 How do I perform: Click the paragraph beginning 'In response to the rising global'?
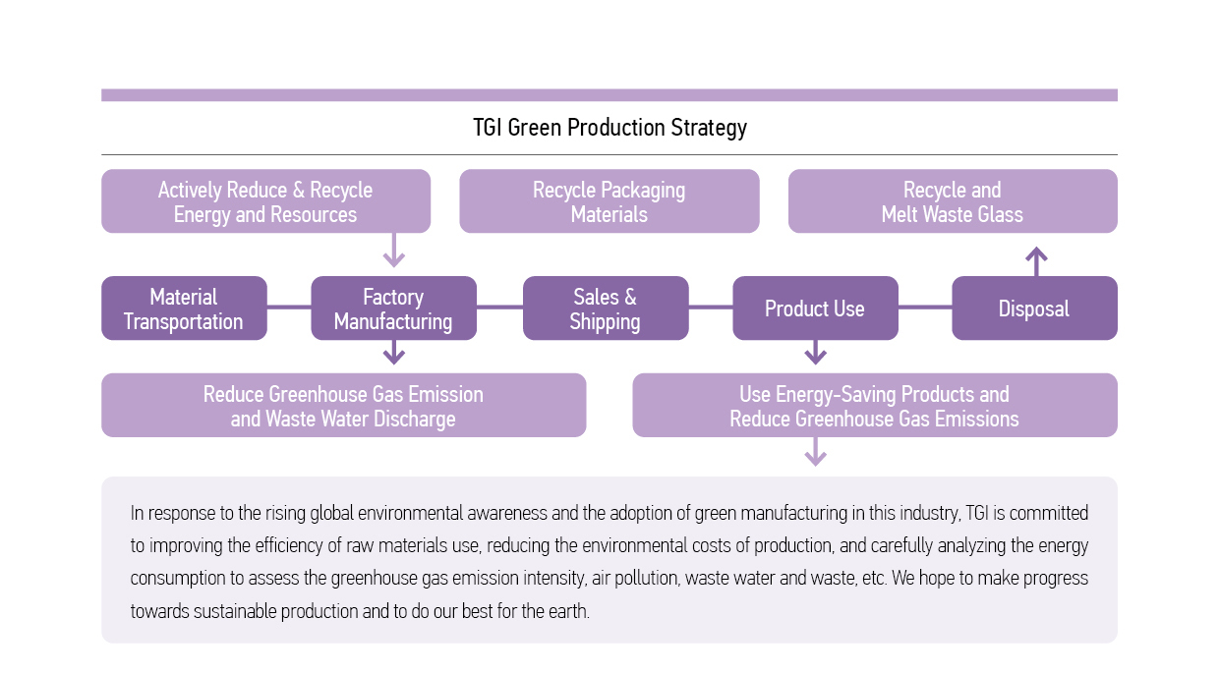click(609, 562)
